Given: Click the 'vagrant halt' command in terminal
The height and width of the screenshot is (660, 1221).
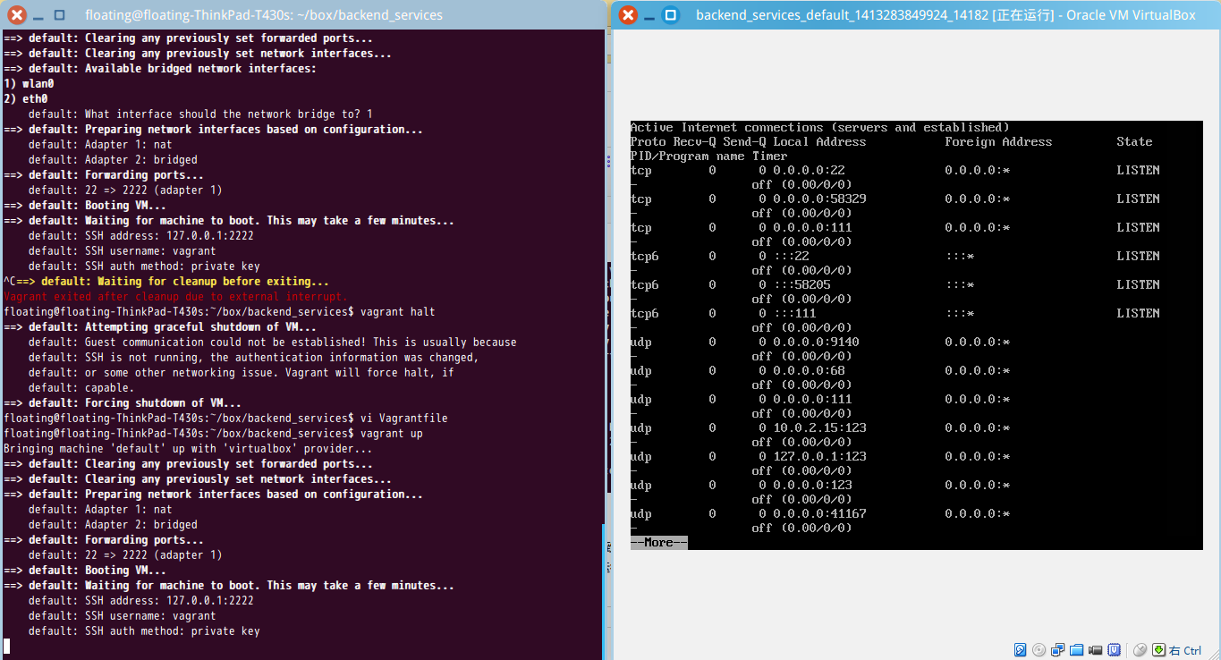Looking at the screenshot, I should point(398,312).
